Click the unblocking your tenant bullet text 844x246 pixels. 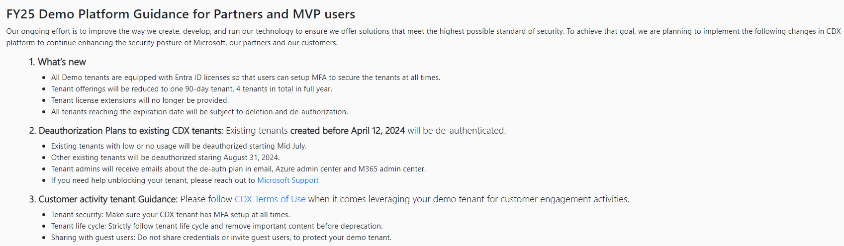point(153,180)
